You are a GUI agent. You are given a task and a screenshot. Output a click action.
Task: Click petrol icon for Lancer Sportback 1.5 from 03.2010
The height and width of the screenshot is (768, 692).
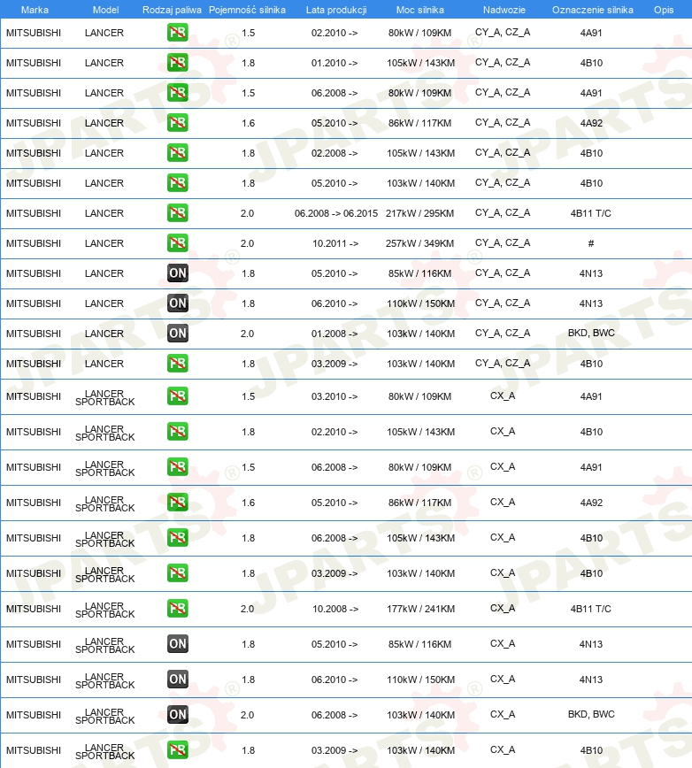177,396
